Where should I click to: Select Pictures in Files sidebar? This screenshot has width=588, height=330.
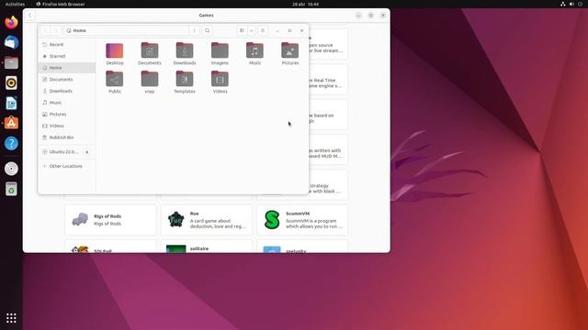click(67, 114)
